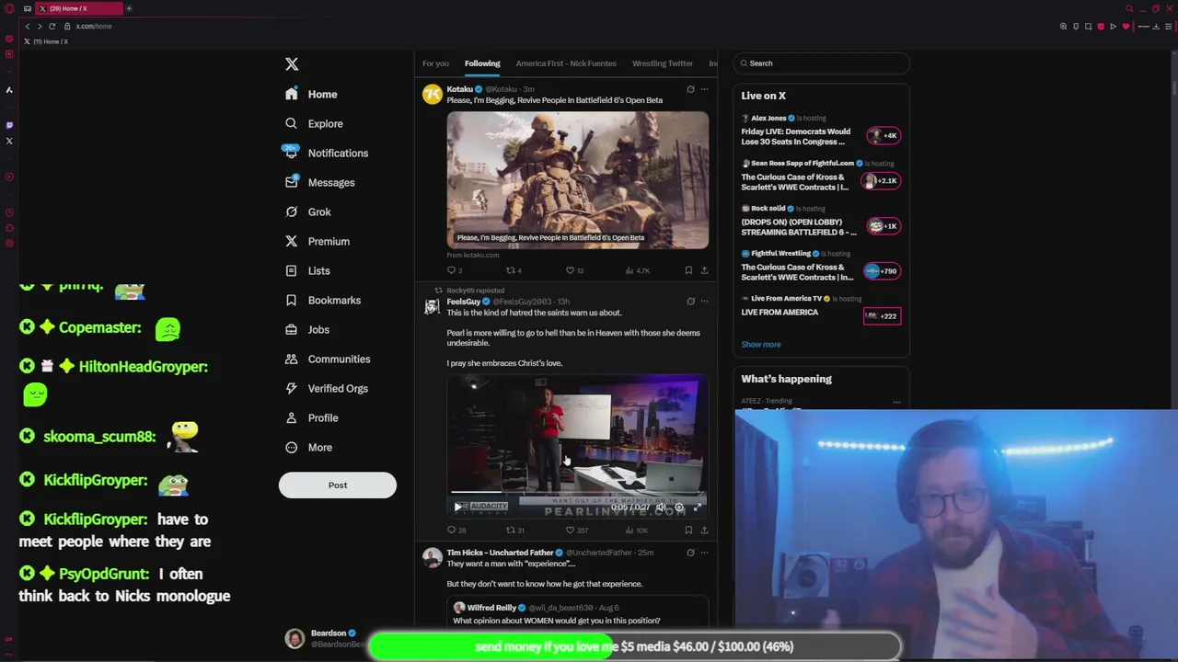Go back in the browser
1178x662 pixels.
coord(28,26)
